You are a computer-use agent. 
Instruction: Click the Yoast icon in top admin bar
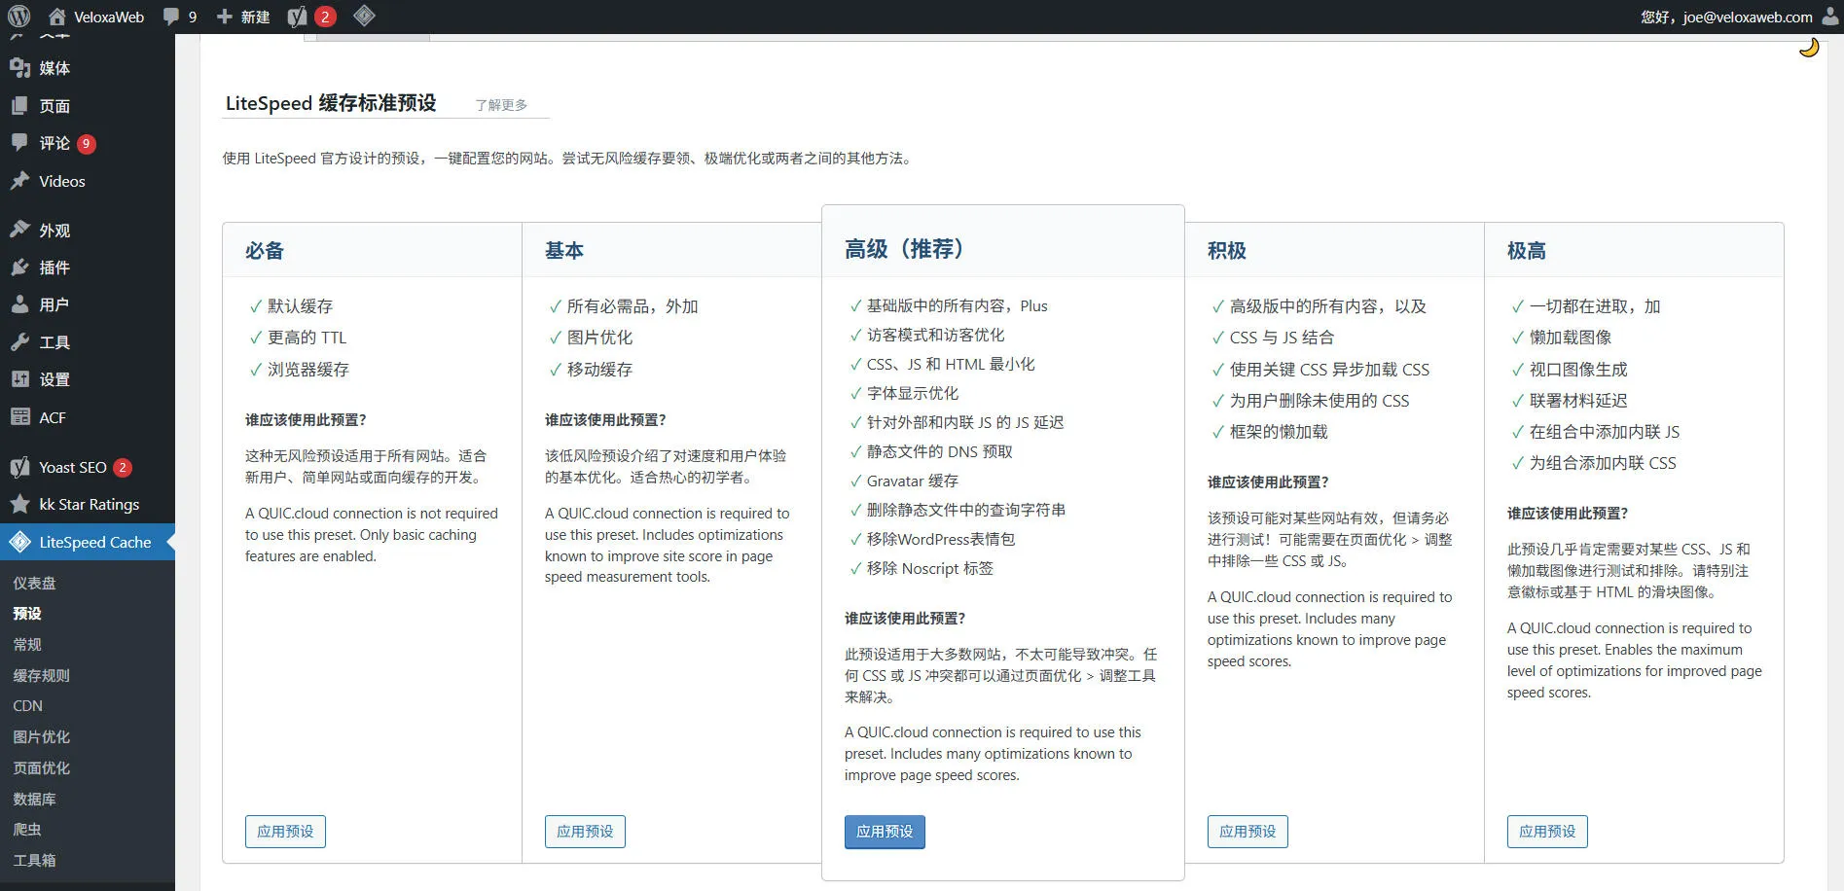click(298, 17)
